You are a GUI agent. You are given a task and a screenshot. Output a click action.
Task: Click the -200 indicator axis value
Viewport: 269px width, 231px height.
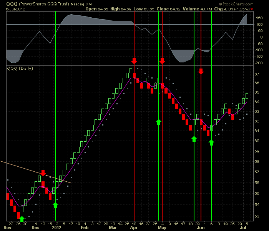(x=259, y=63)
